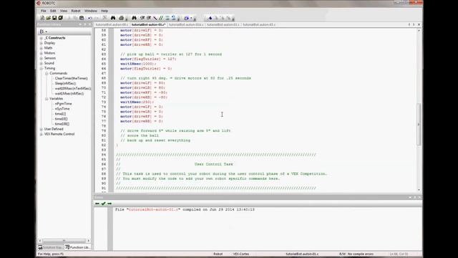This screenshot has width=458, height=258.
Task: Open the File menu
Action: tap(43, 11)
